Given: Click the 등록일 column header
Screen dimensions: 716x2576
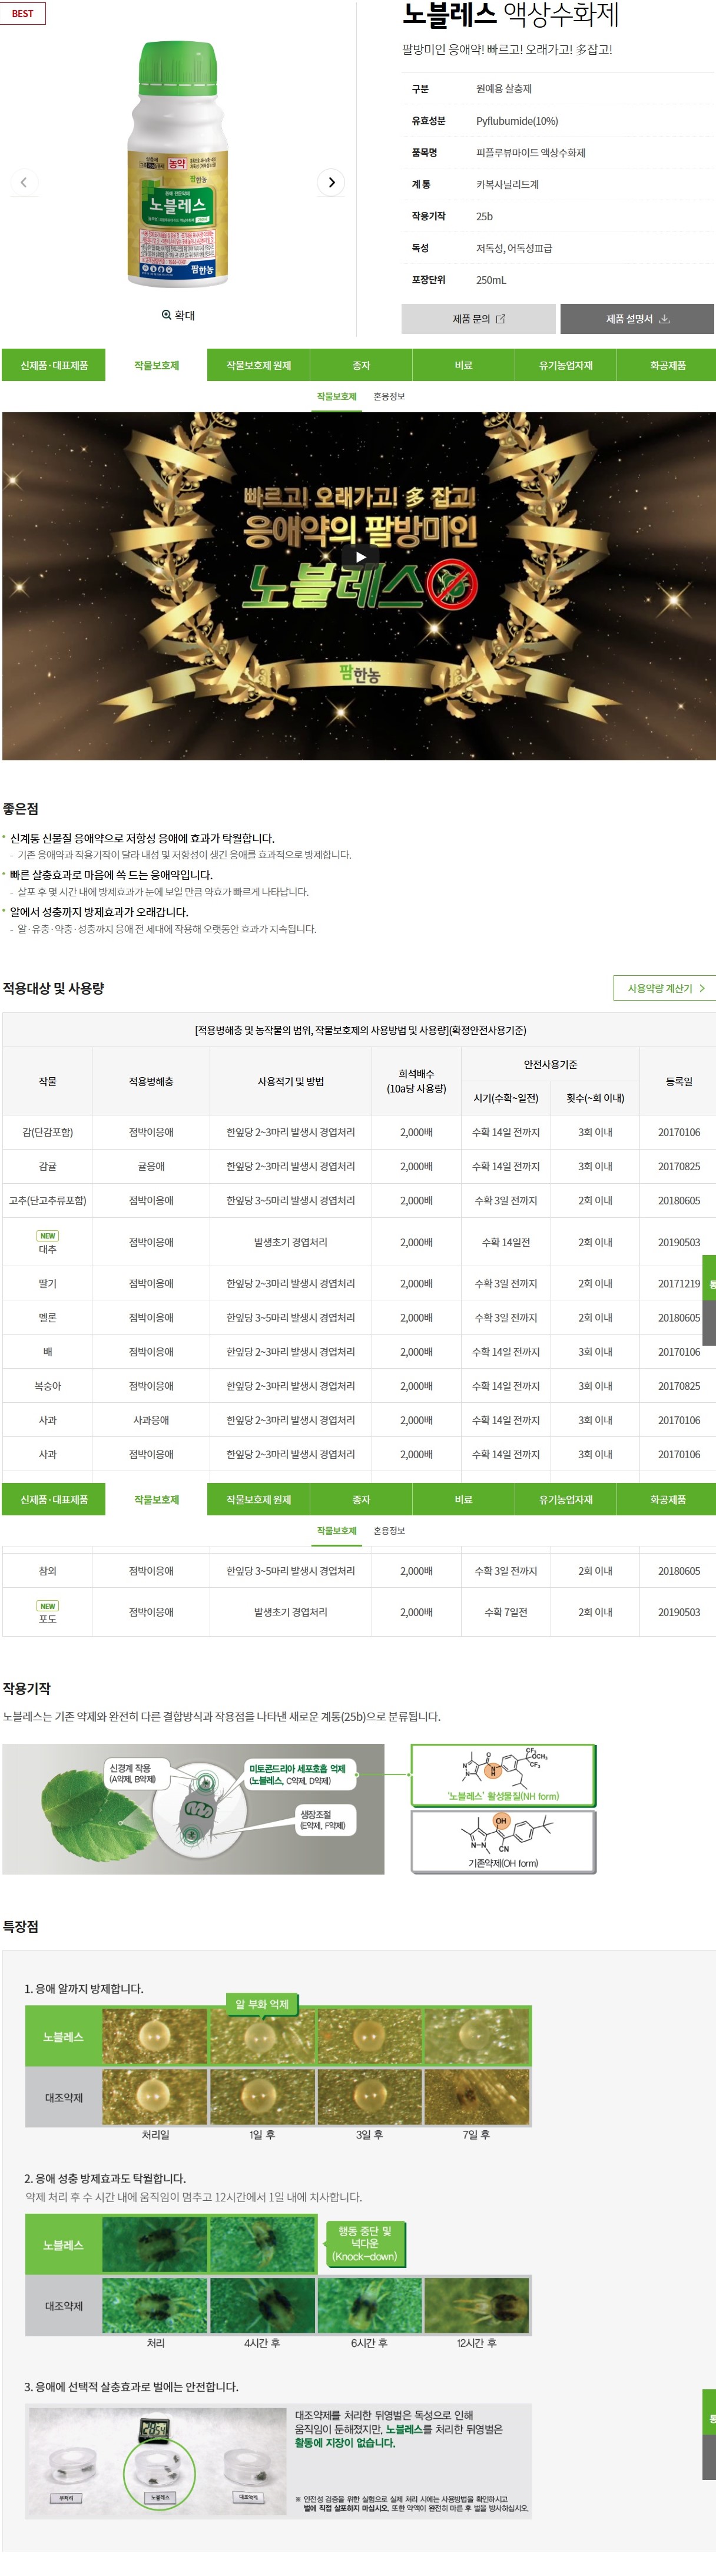Looking at the screenshot, I should pos(679,1081).
